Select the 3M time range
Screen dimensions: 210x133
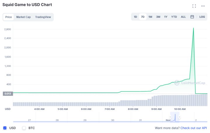158,17
